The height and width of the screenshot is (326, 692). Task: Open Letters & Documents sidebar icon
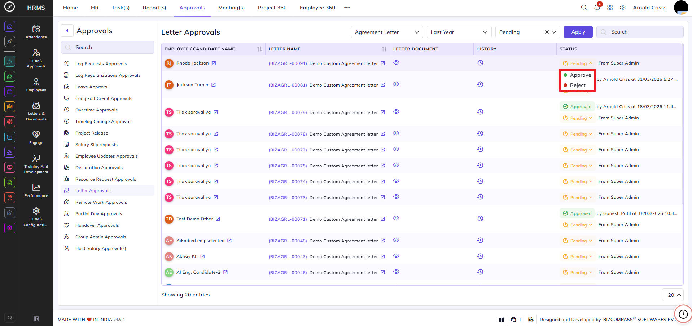(36, 111)
